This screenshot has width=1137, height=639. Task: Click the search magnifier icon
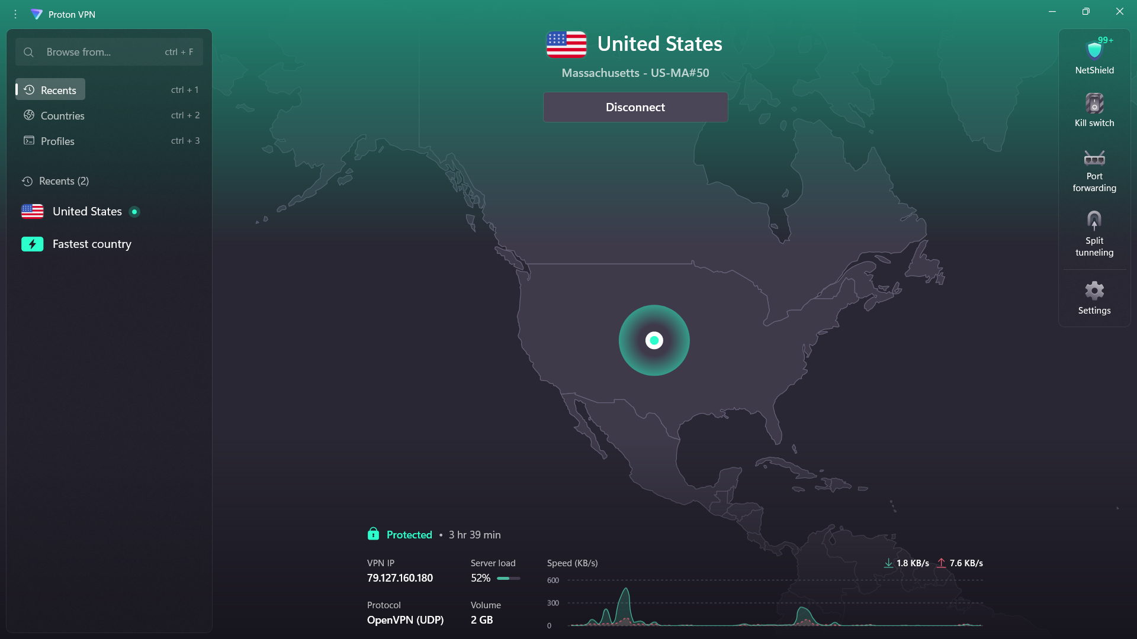click(28, 52)
